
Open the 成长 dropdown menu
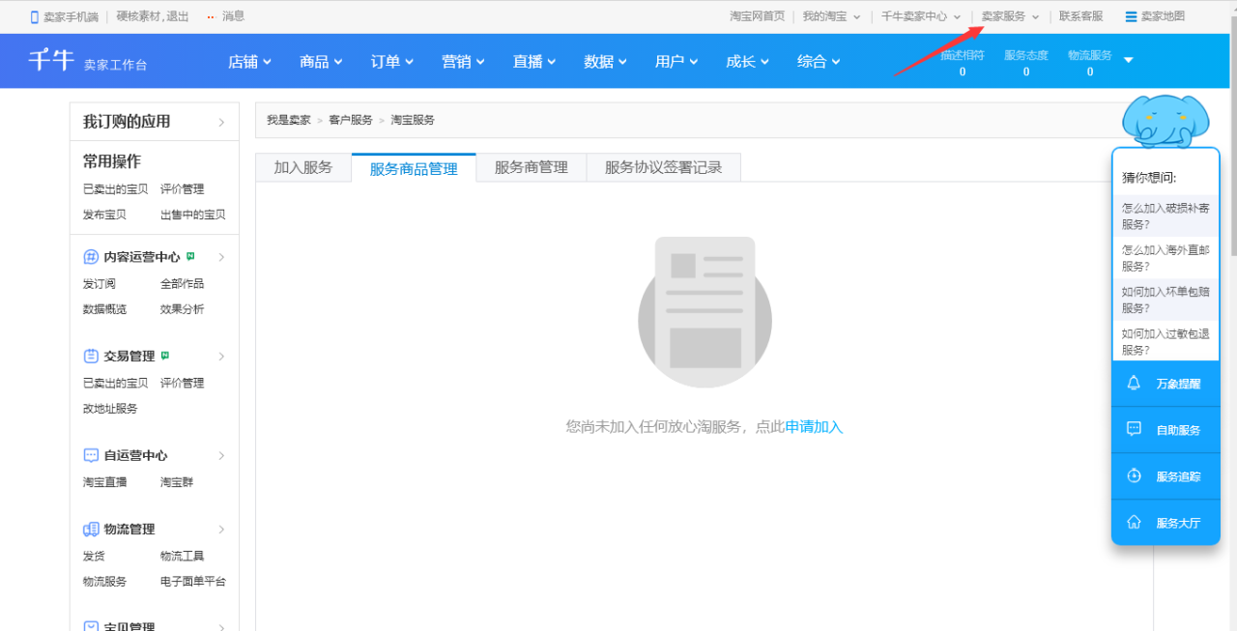[x=747, y=61]
